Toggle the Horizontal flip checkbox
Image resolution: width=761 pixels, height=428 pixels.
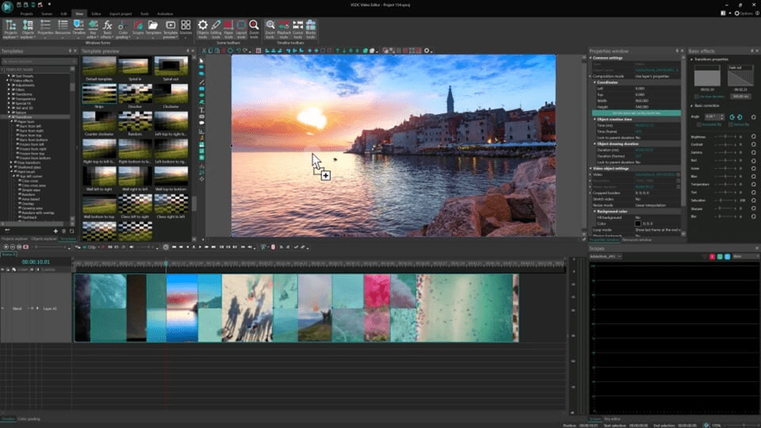699,124
